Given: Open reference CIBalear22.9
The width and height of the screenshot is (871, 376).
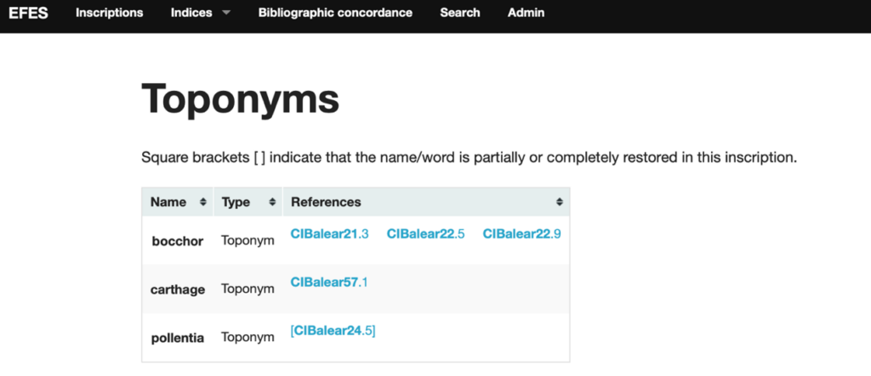Looking at the screenshot, I should pos(521,234).
